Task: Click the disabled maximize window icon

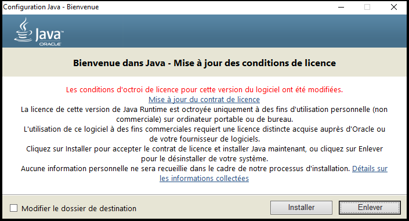Action: tap(367, 7)
